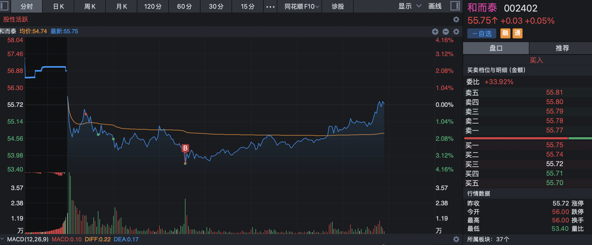The width and height of the screenshot is (592, 245).
Task: Open MACD indicator settings gear
Action: tap(456, 239)
